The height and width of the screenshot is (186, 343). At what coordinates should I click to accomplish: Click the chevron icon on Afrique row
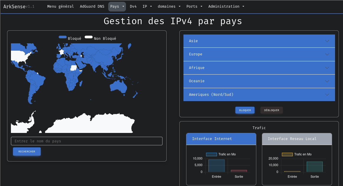327,68
